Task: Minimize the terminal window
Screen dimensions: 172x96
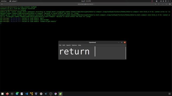Action: coord(163,4)
